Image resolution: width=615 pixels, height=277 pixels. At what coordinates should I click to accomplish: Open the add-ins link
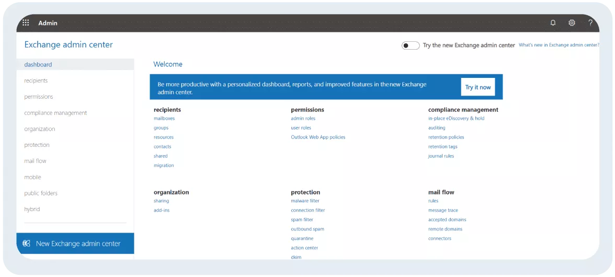(x=162, y=211)
